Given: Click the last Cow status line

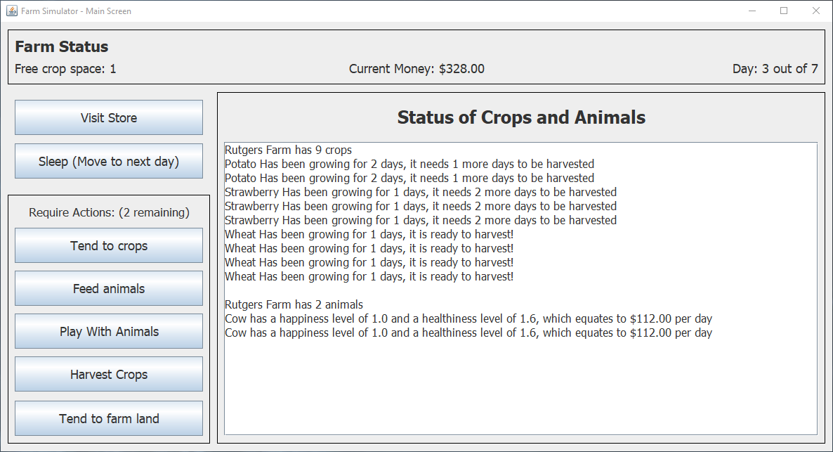Looking at the screenshot, I should pos(468,332).
